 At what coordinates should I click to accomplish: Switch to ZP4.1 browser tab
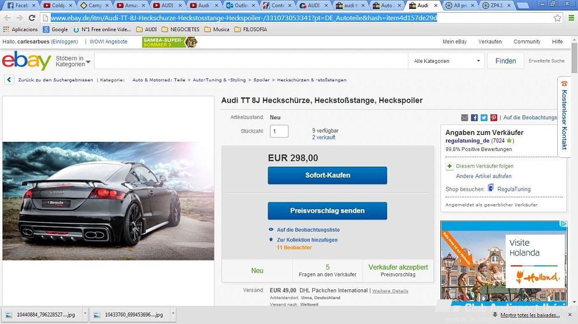coord(496,6)
